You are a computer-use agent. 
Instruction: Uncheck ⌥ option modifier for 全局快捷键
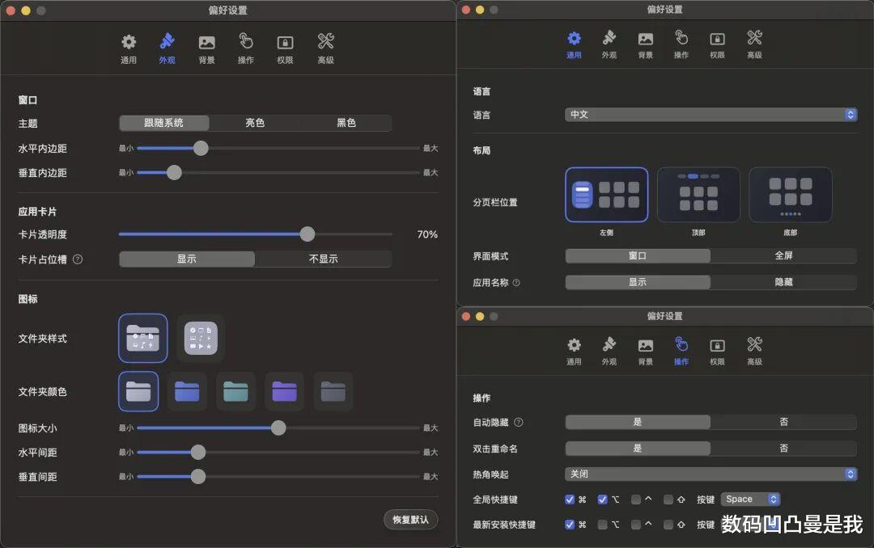603,500
